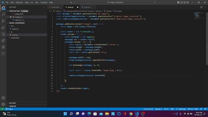
Task: Open the Terminal menu
Action: 44,2
